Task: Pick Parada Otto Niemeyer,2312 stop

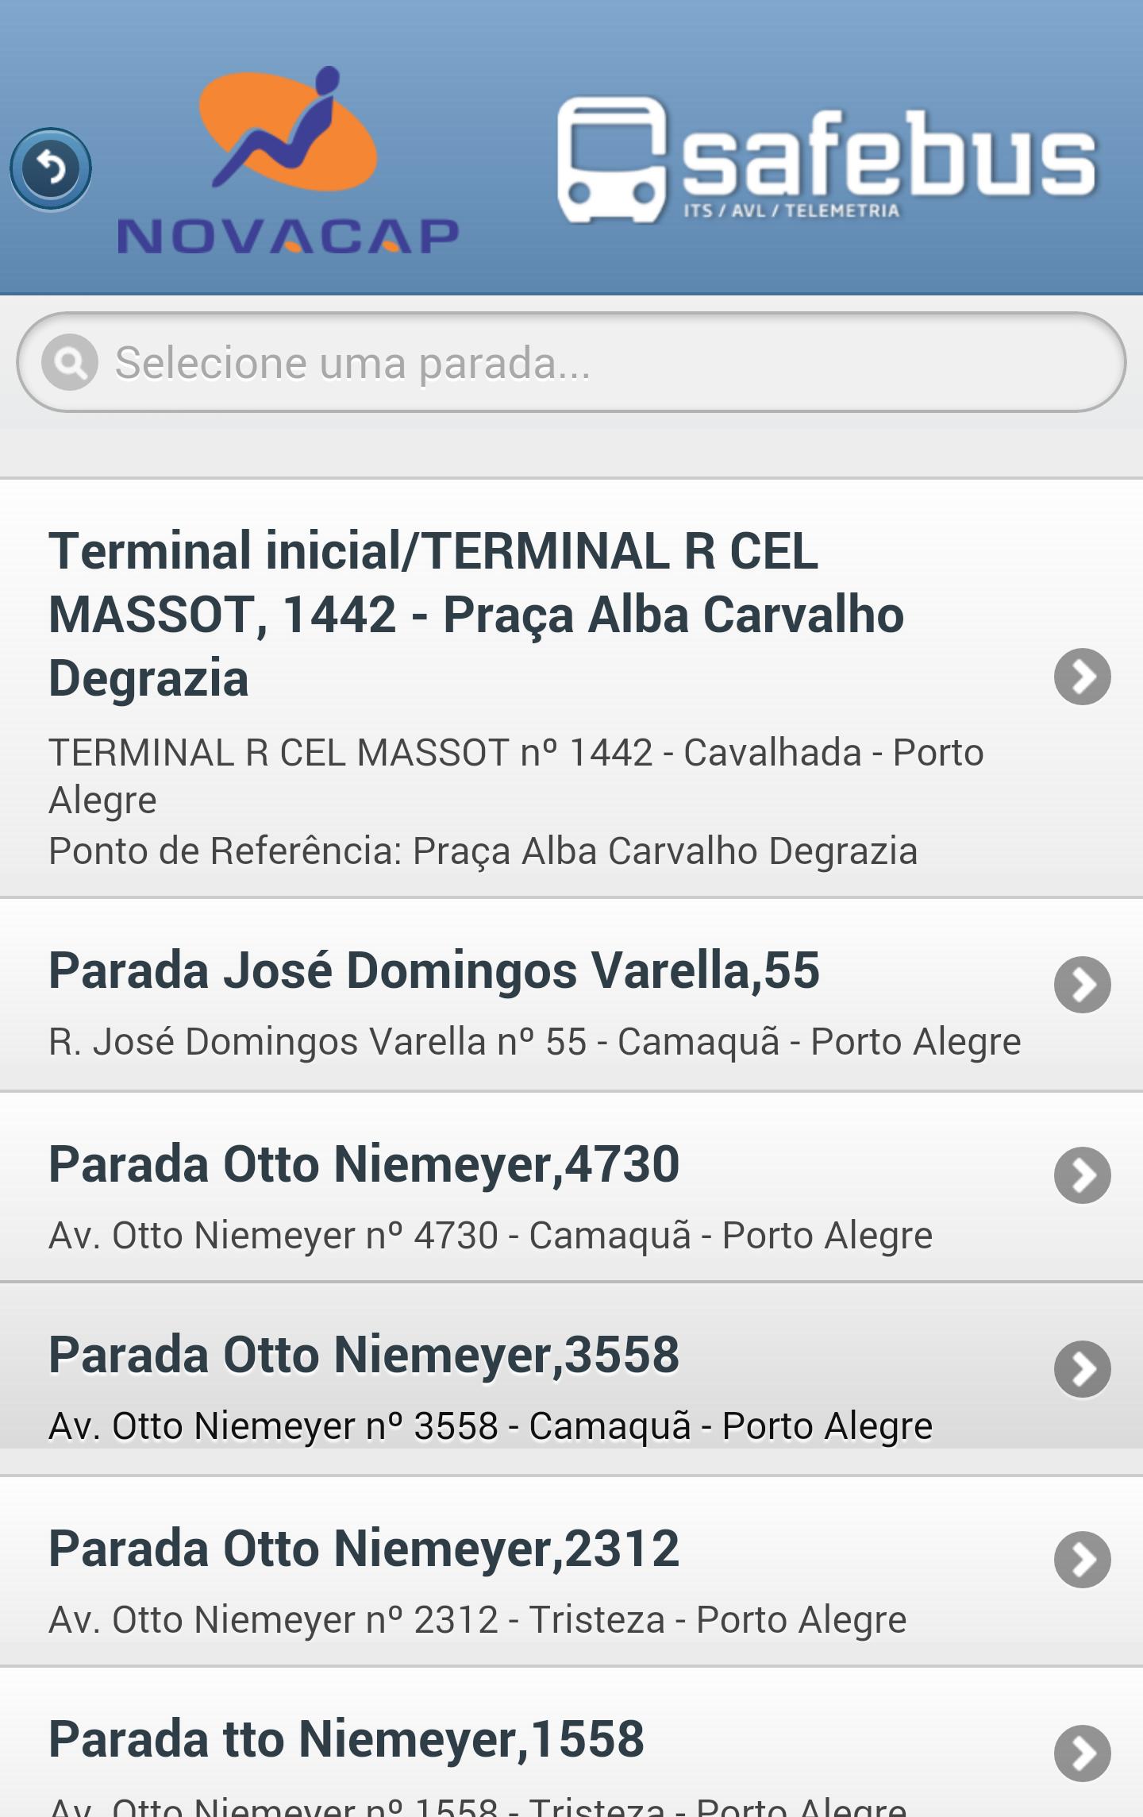Action: 364,1549
